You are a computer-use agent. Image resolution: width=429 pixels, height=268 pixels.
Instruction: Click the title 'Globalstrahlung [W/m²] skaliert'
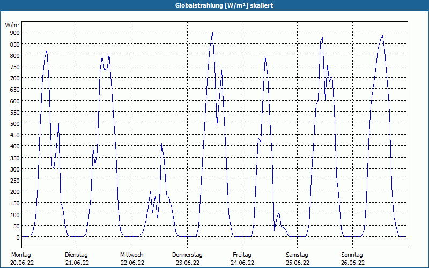tap(224, 5)
